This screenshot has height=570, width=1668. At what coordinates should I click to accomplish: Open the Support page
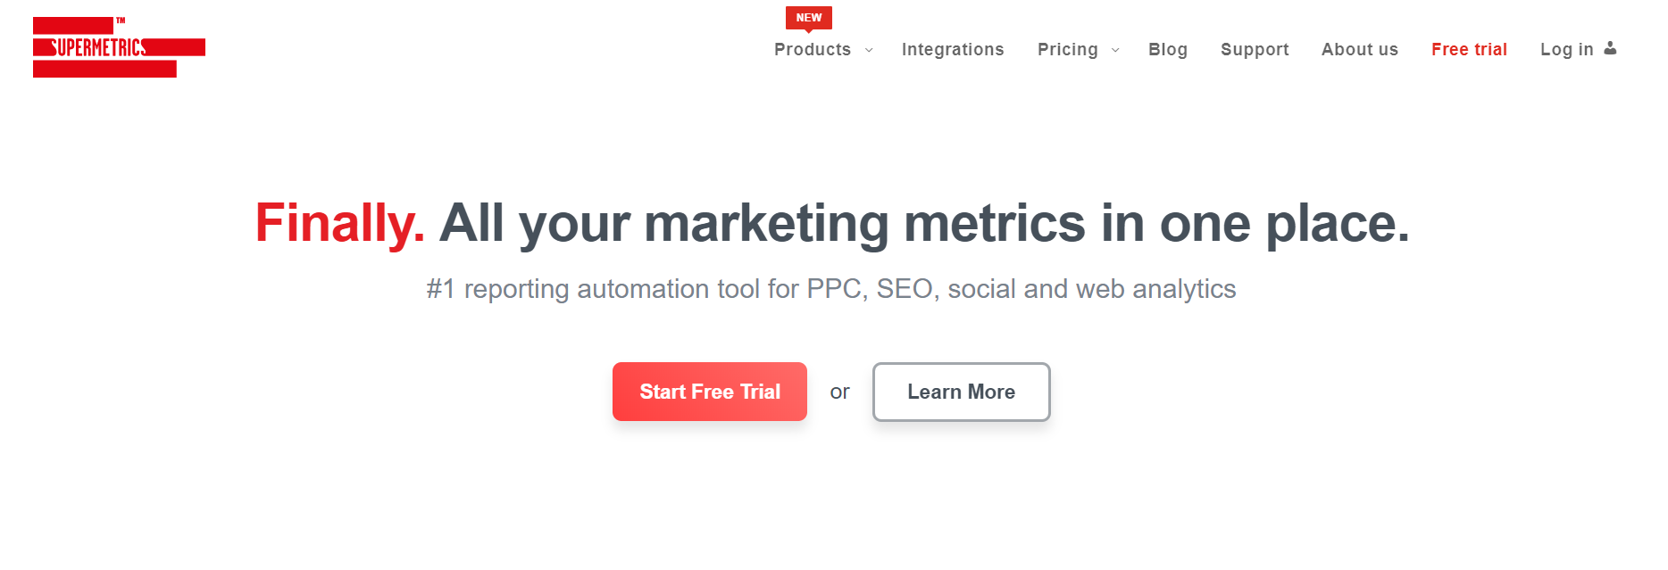(x=1254, y=50)
